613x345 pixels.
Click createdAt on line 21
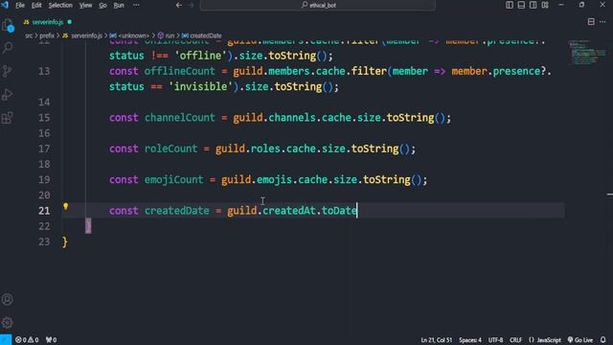289,211
